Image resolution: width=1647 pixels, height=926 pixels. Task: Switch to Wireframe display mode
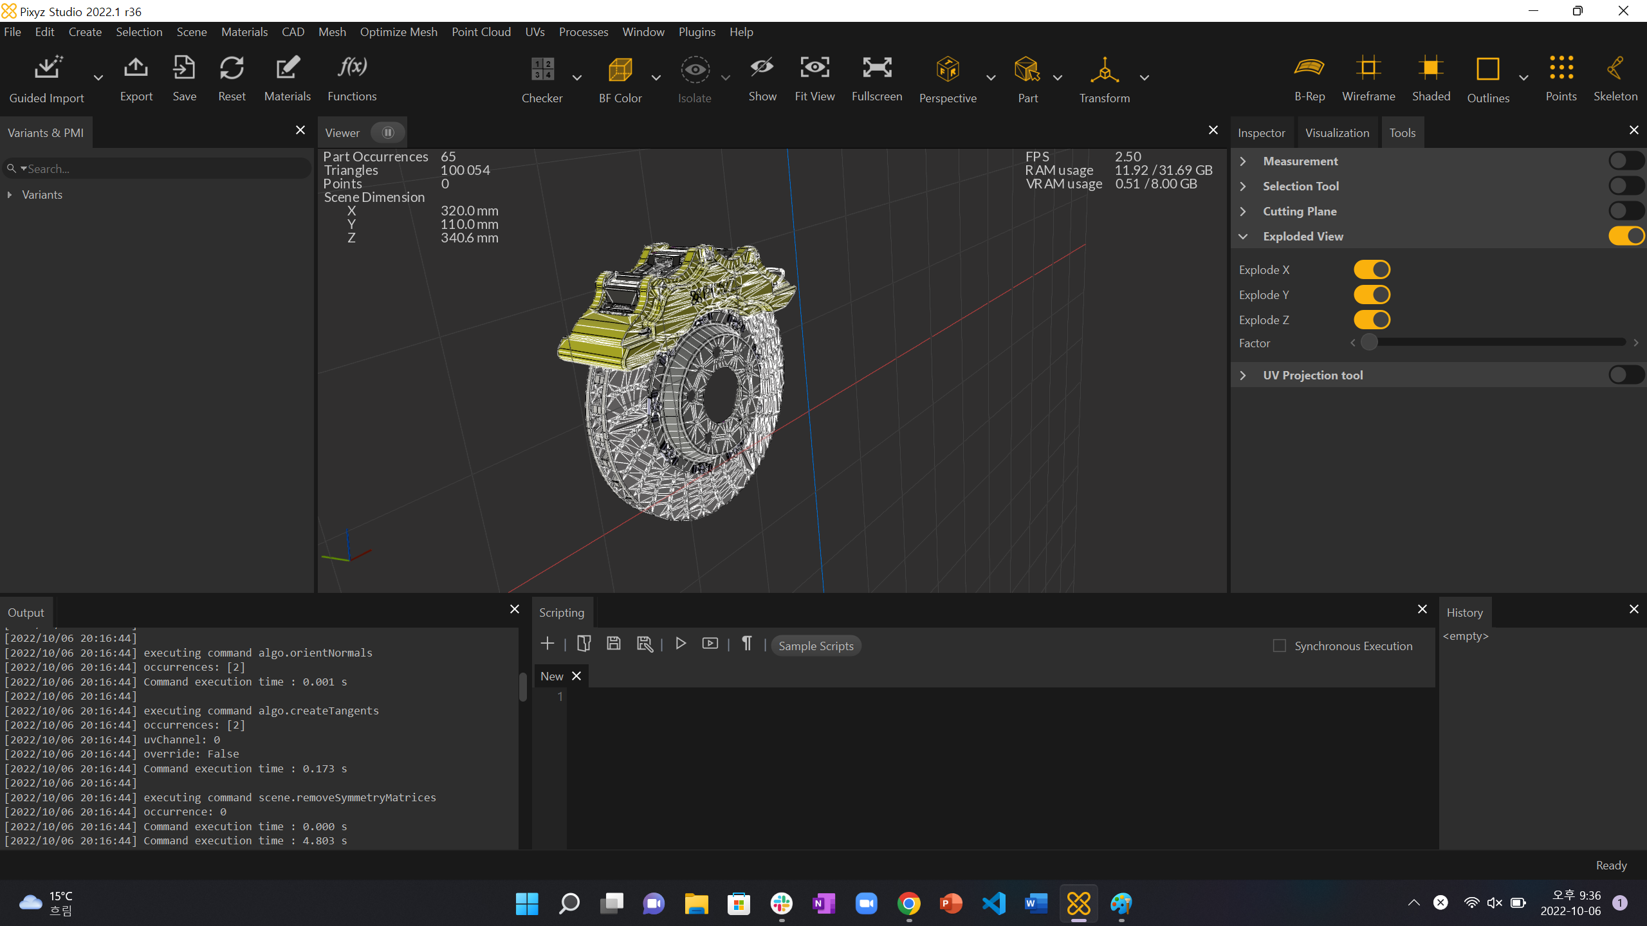coord(1368,69)
